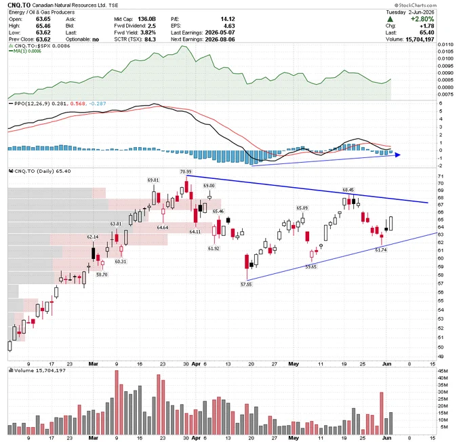Screen dimensions: 461x442
Task: Click the 58.70 price label
Action: point(102,275)
